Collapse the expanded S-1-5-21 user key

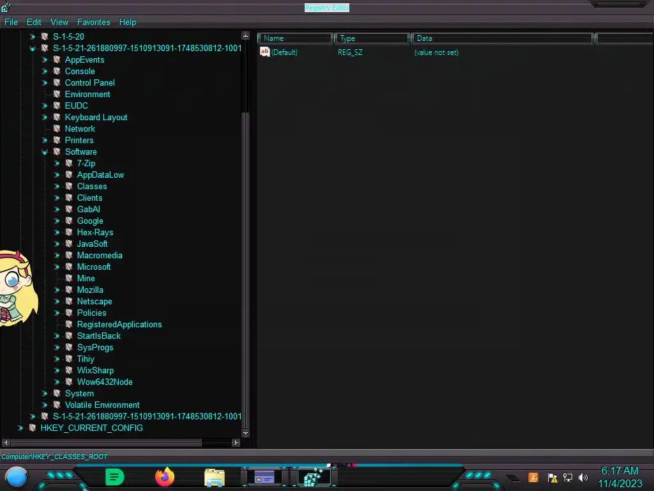pyautogui.click(x=33, y=49)
